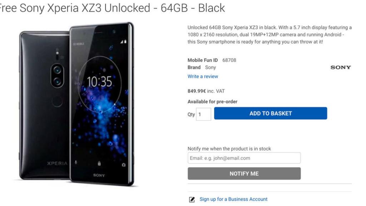Select the Qty quantity field
This screenshot has width=366, height=206.
(x=203, y=114)
